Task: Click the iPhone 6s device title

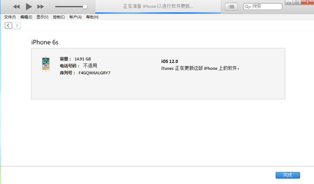Action: point(45,42)
